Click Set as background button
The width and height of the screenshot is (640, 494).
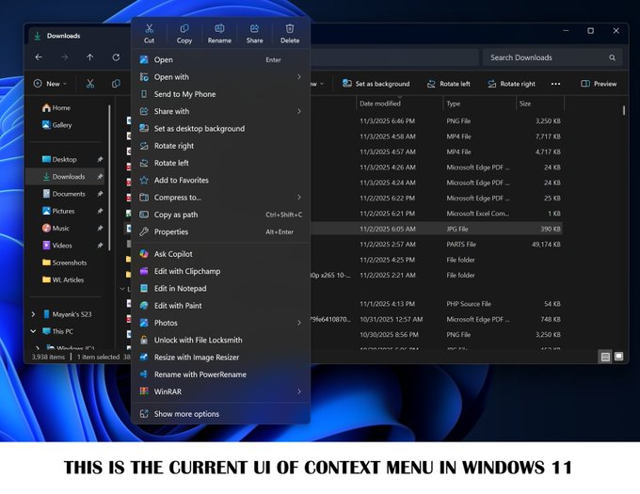click(376, 84)
